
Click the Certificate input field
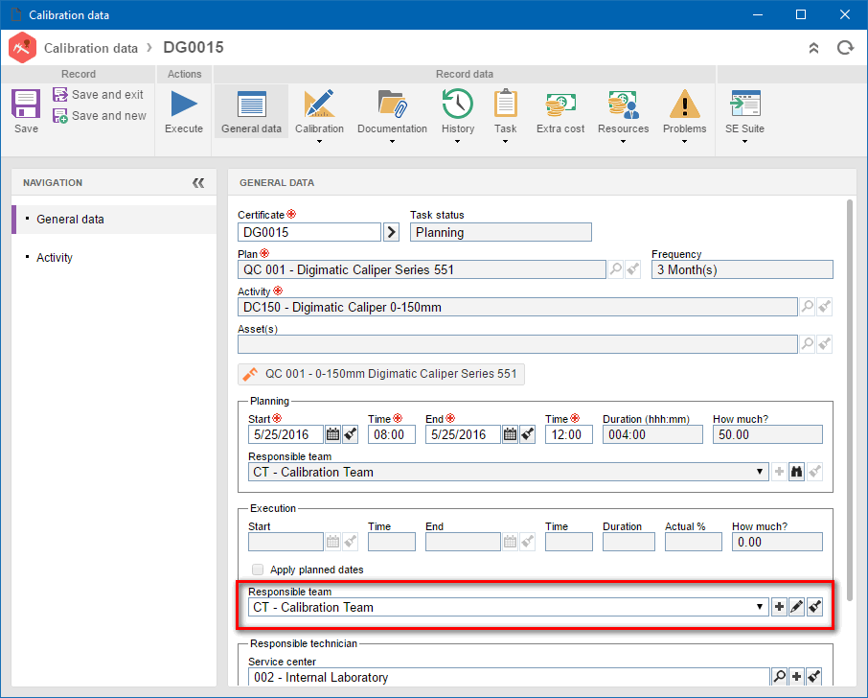coord(309,232)
